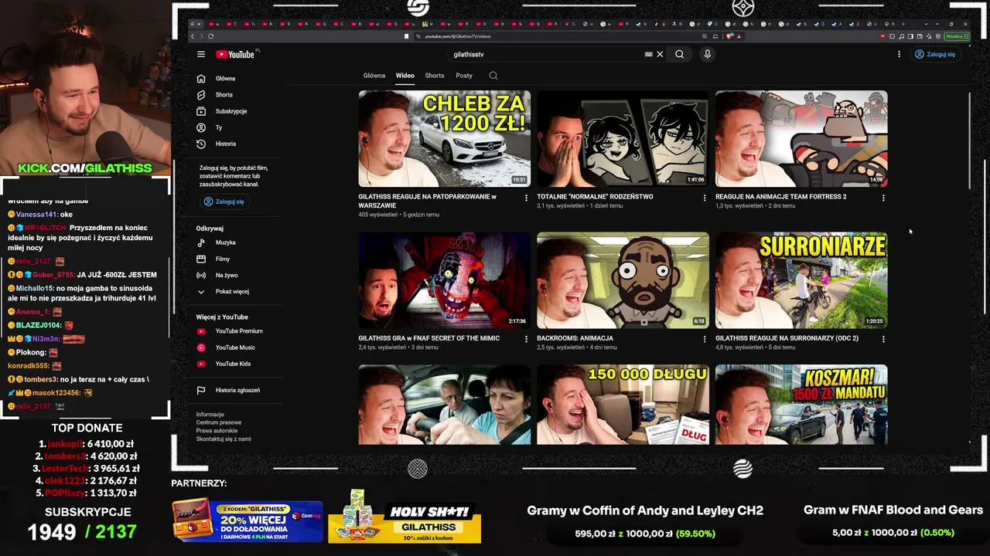Open the Team Fortress 2 animation thumbnail
The width and height of the screenshot is (990, 556).
click(x=801, y=139)
